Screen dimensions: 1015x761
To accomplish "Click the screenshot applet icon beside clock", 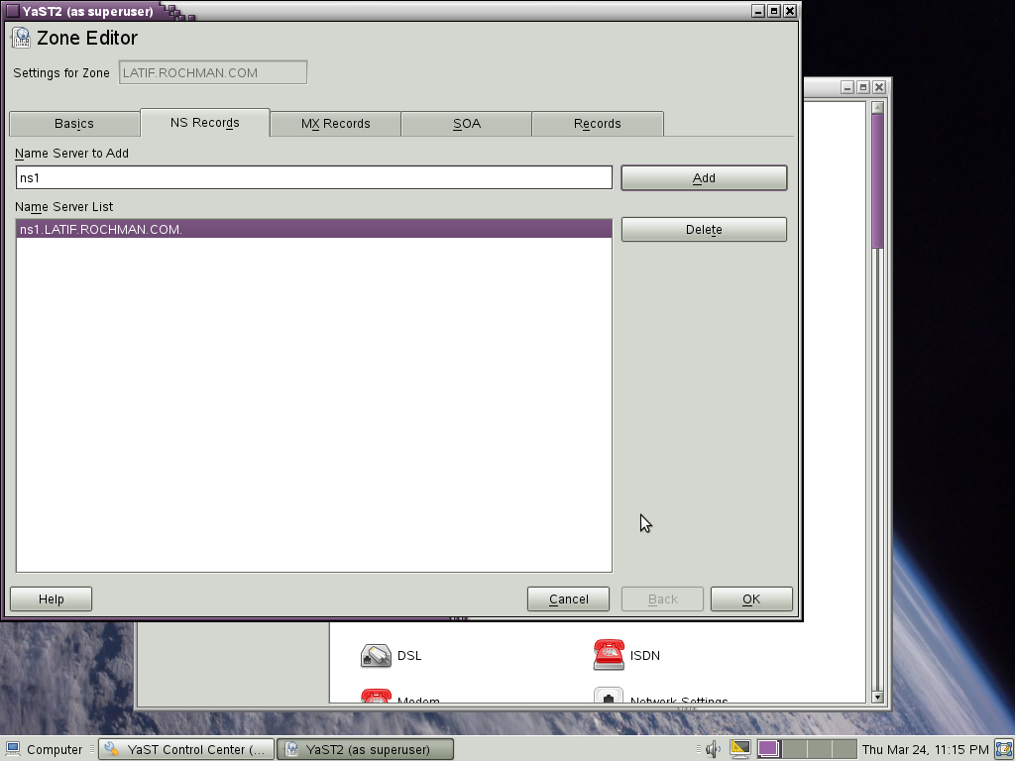I will [1004, 749].
